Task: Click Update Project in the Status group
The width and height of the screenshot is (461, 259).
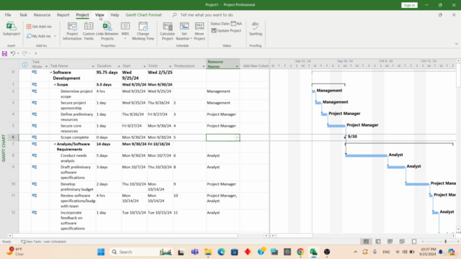Action: (x=226, y=30)
